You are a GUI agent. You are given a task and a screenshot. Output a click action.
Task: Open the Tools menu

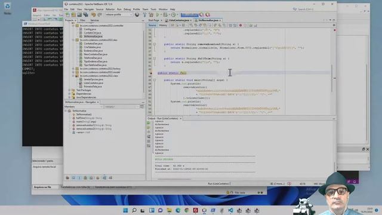(x=153, y=10)
